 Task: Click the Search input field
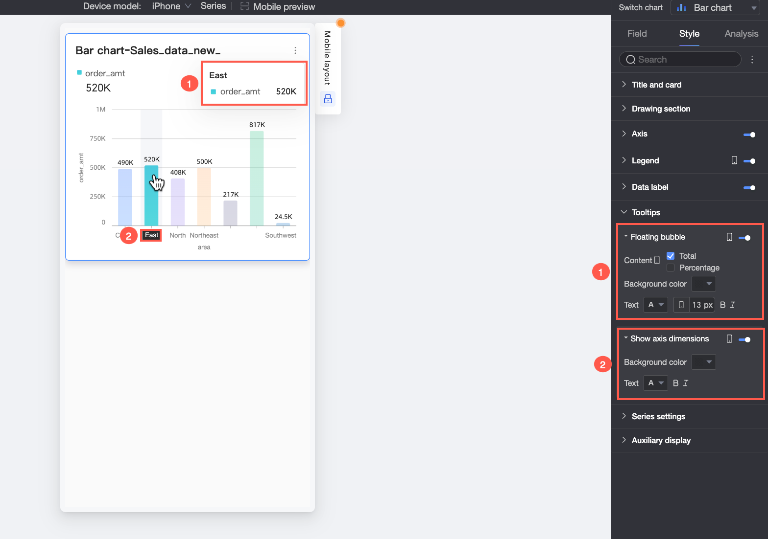tap(680, 59)
